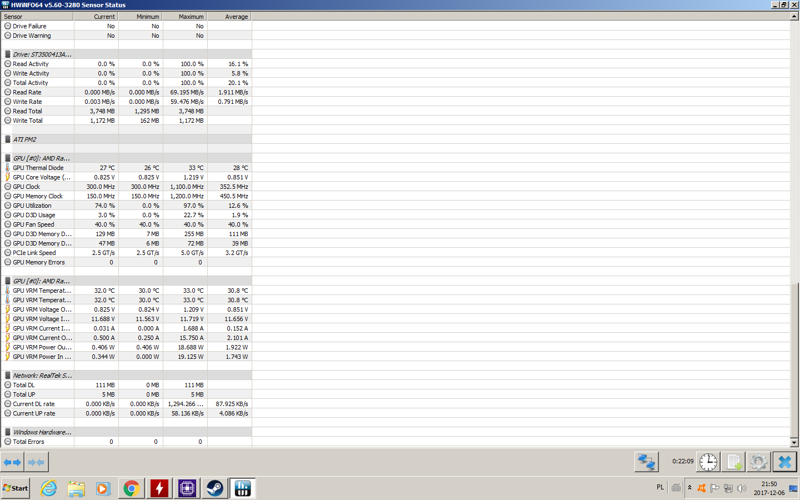
Task: Select the GPU Memory Clock sensor label
Action: 38,196
